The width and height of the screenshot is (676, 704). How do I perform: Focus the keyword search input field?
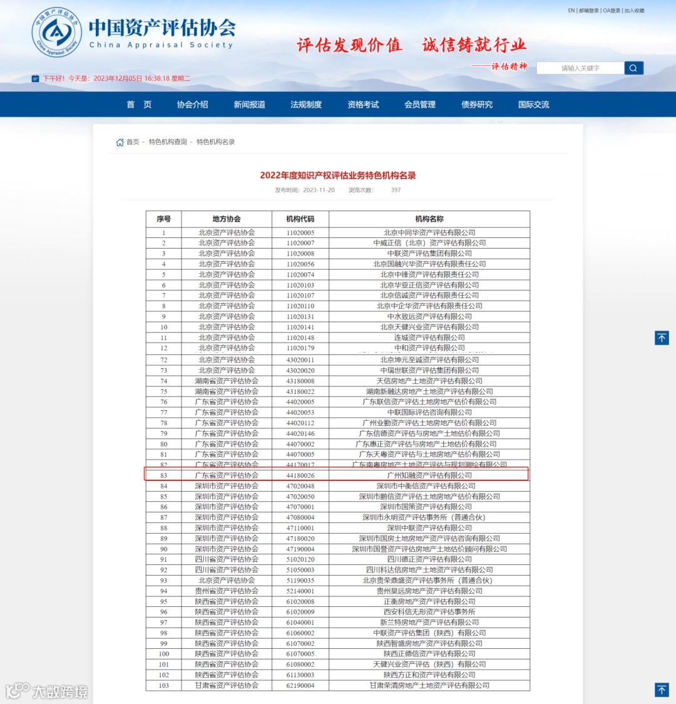(580, 68)
